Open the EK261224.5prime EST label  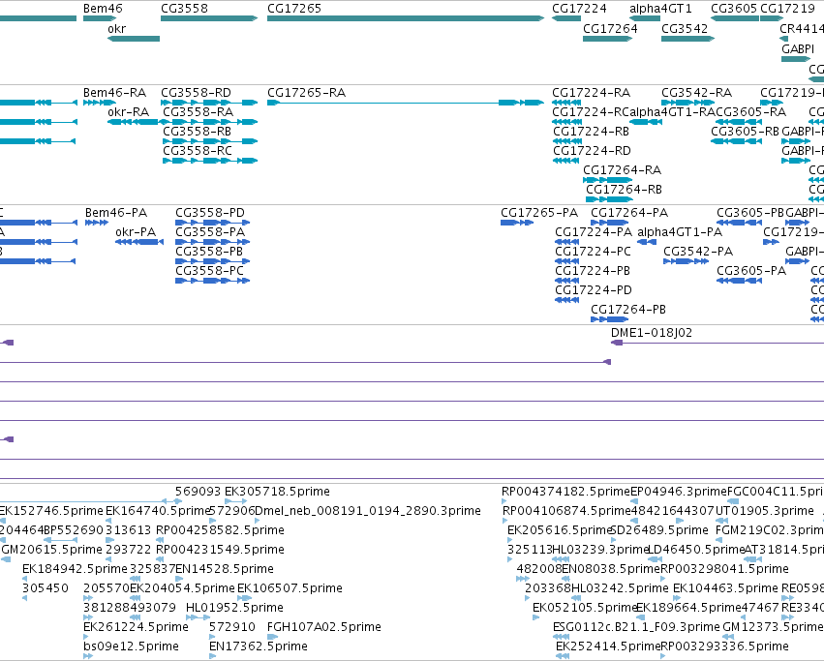click(136, 627)
